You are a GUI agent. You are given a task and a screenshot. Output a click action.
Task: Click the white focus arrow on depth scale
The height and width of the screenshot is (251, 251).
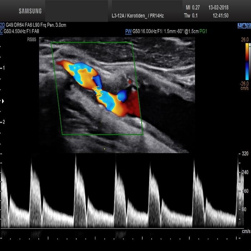point(3,101)
